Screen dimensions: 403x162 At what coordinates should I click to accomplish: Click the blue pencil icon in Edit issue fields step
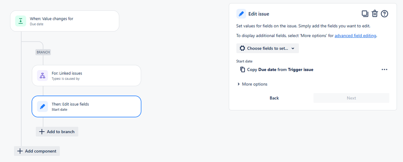42,106
